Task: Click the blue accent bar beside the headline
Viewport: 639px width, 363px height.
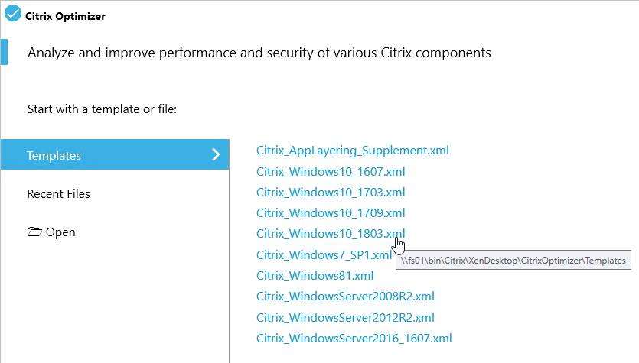Action: tap(4, 52)
